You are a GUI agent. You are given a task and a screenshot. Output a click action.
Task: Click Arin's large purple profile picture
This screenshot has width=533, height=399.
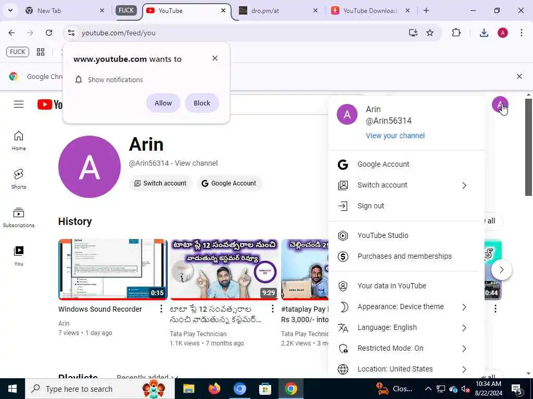tap(90, 167)
